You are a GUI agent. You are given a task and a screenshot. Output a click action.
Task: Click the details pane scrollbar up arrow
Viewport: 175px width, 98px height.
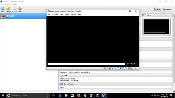point(174,14)
